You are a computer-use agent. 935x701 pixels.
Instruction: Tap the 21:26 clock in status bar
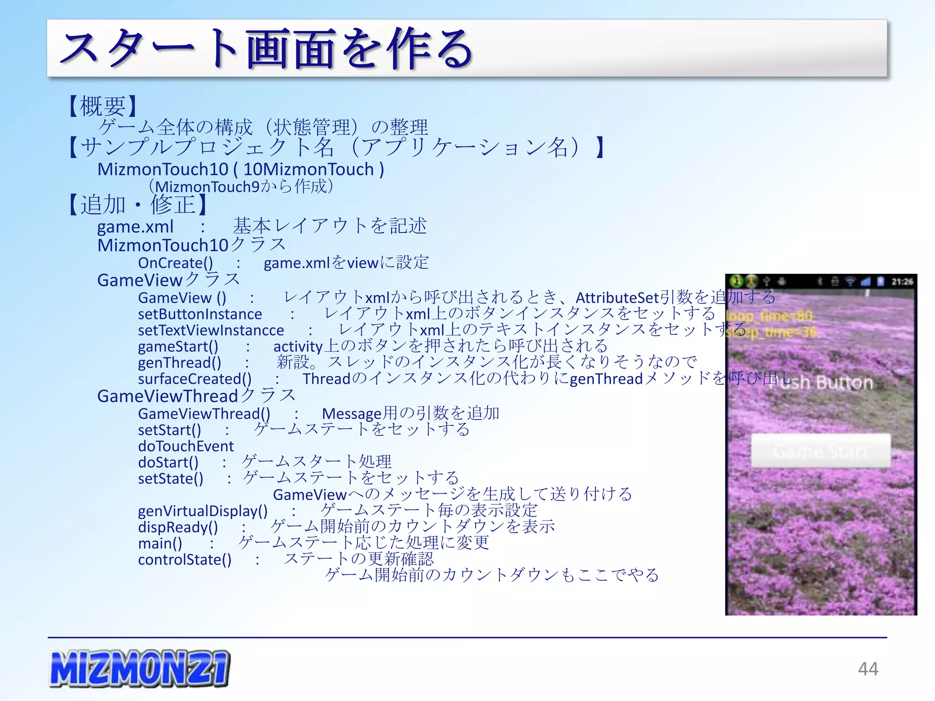902,282
